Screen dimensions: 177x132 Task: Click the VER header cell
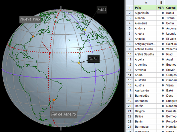coord(161,8)
